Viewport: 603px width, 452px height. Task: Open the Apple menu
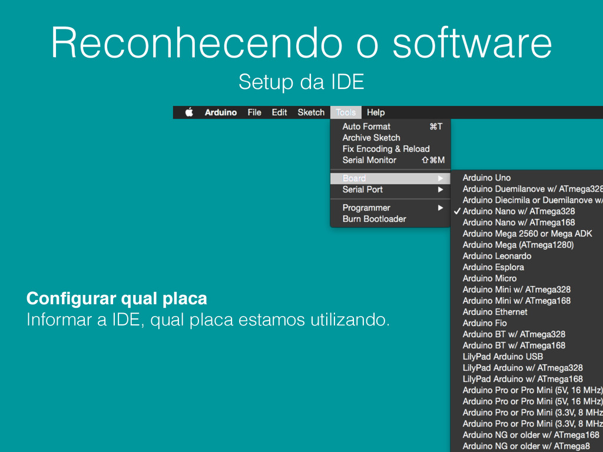click(x=189, y=112)
